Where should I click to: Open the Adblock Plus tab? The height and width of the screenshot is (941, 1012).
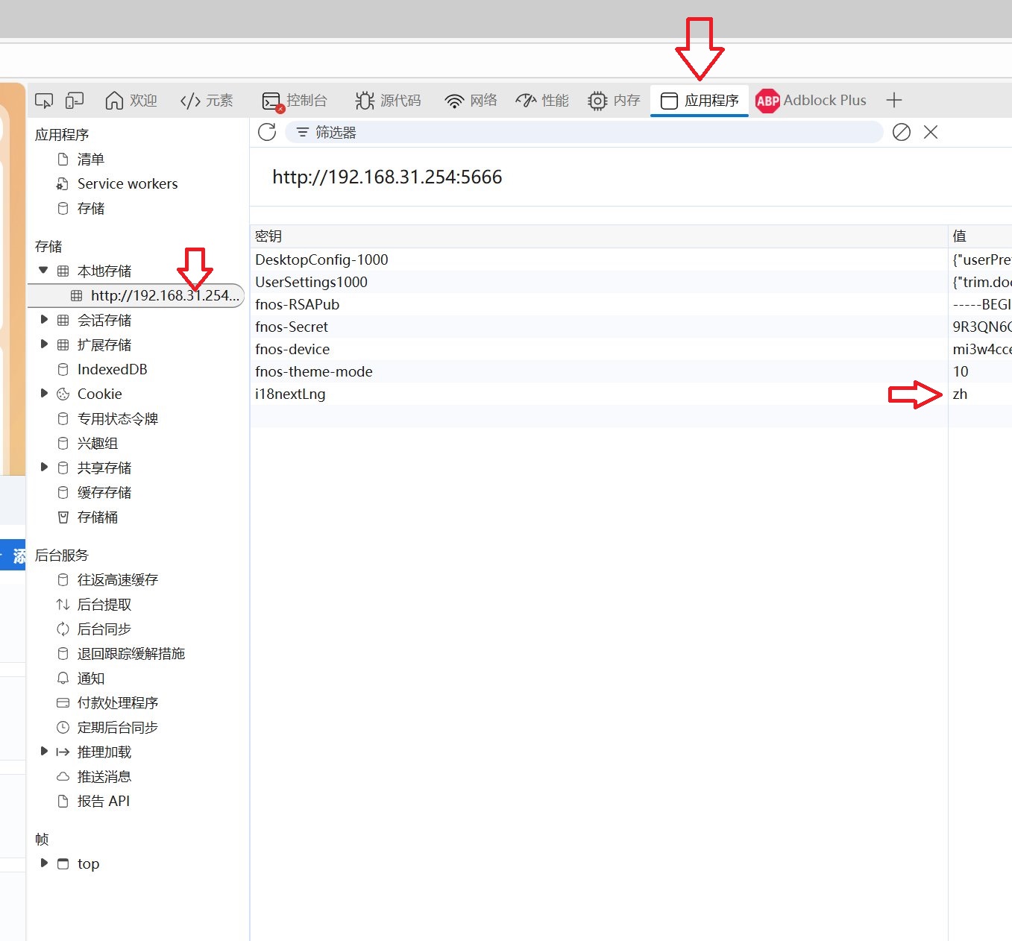(811, 101)
